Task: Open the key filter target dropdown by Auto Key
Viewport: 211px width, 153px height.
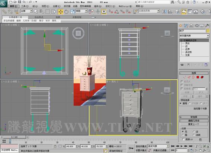Action: click(x=159, y=146)
